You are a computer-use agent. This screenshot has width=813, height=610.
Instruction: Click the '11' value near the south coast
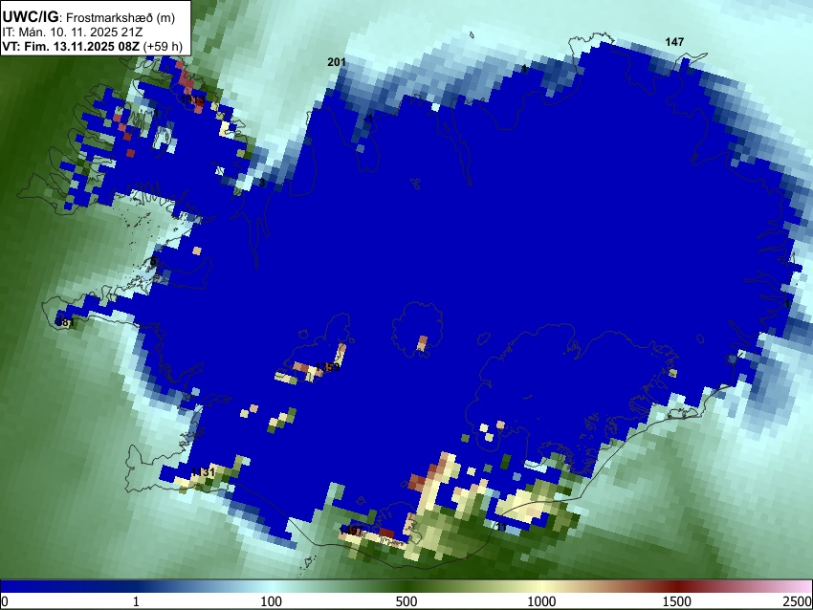(501, 527)
